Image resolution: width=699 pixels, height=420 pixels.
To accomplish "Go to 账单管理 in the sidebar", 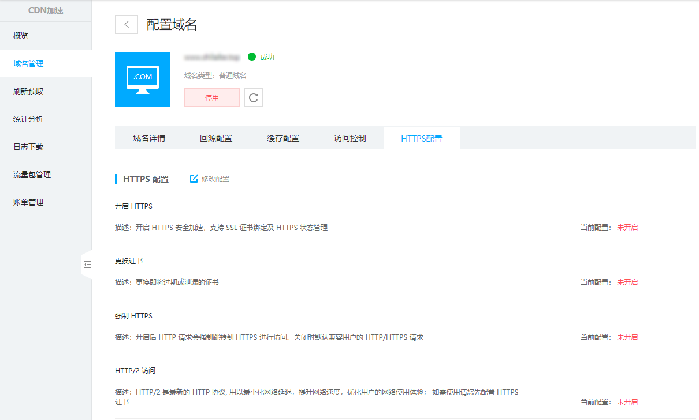I will coord(28,202).
